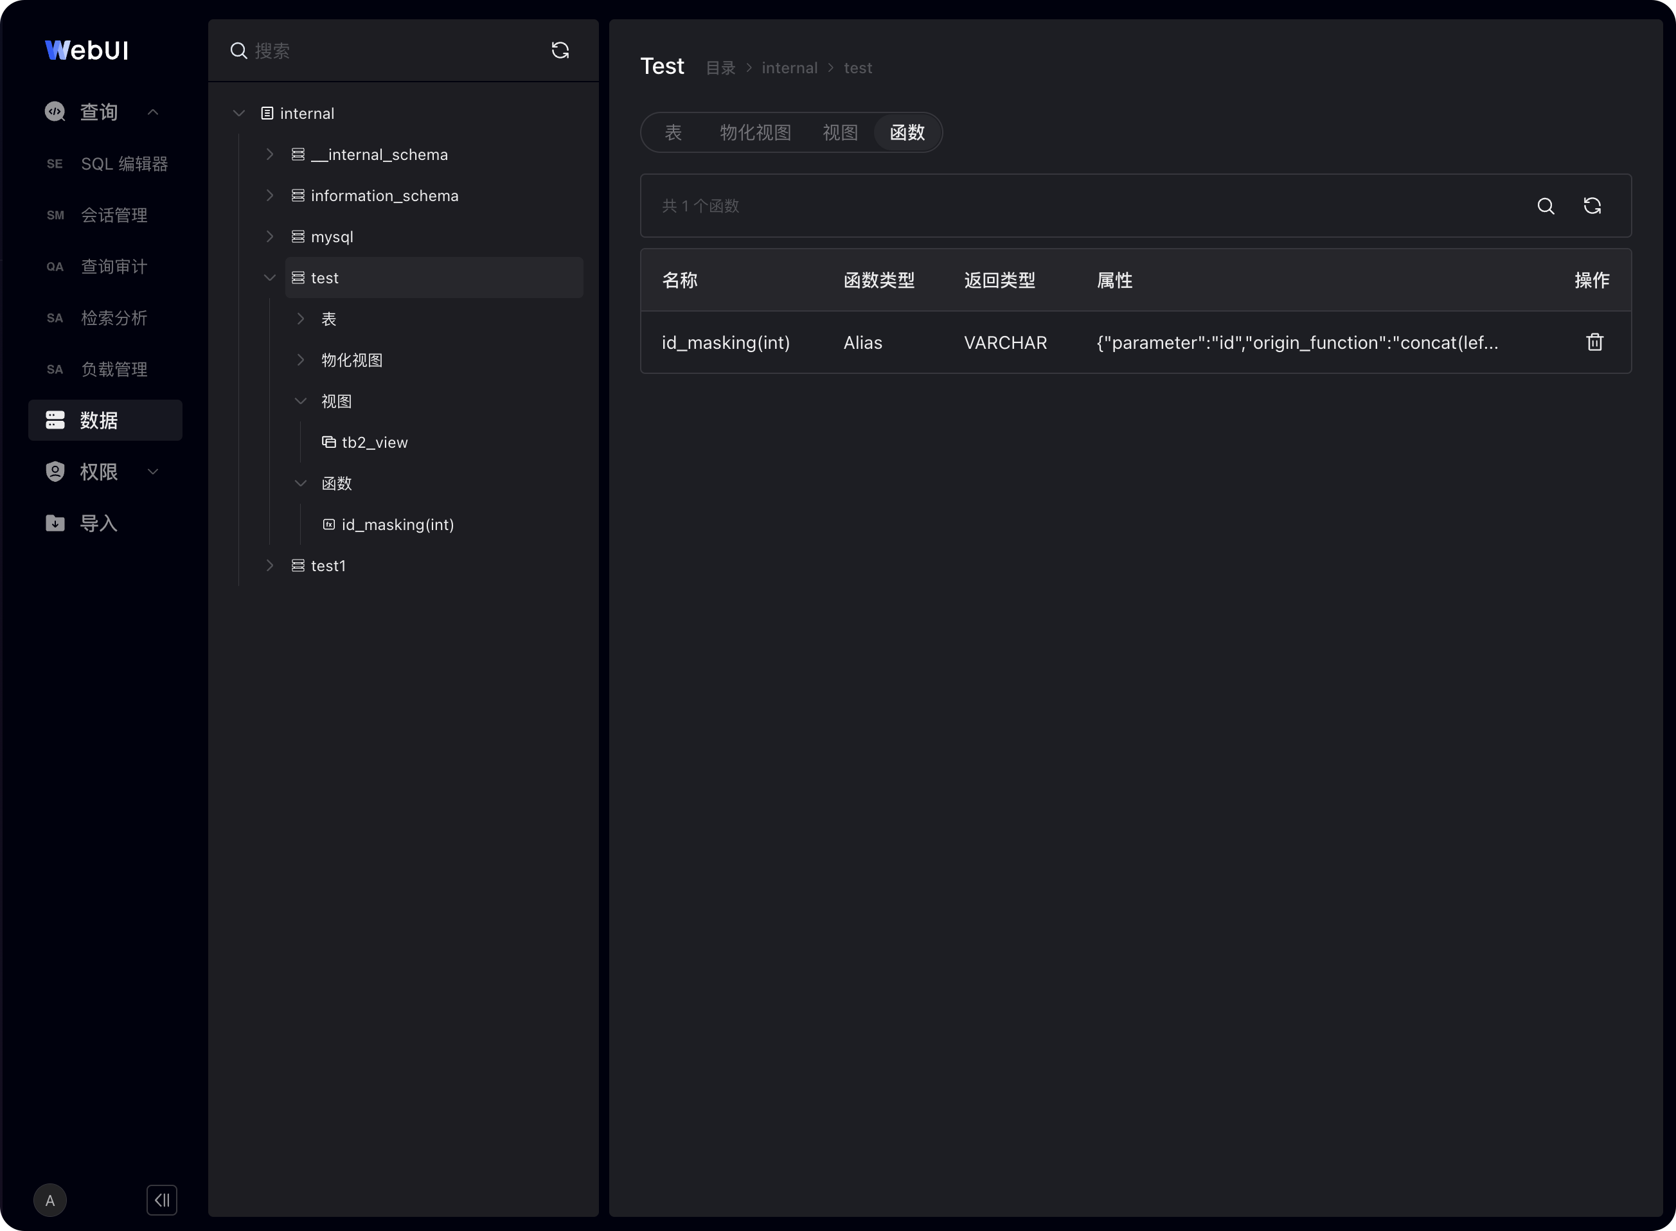Click the test1 database icon
Viewport: 1676px width, 1231px height.
coord(298,565)
